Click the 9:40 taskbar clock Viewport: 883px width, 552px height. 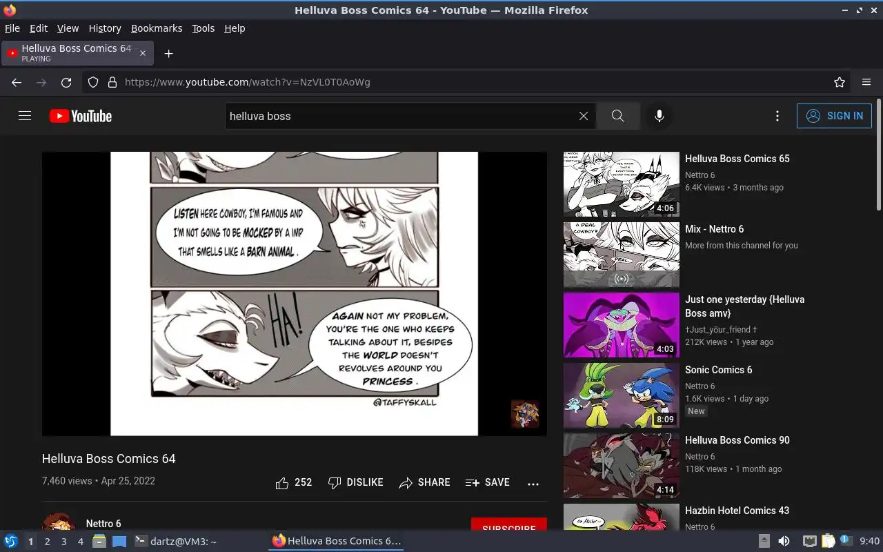[x=870, y=541]
